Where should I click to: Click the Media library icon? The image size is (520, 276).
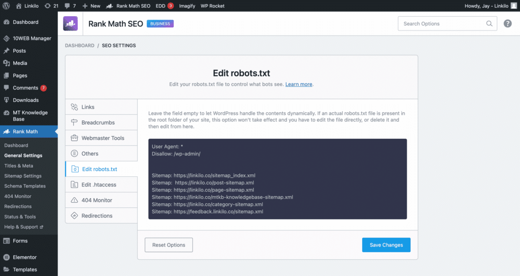pos(6,63)
